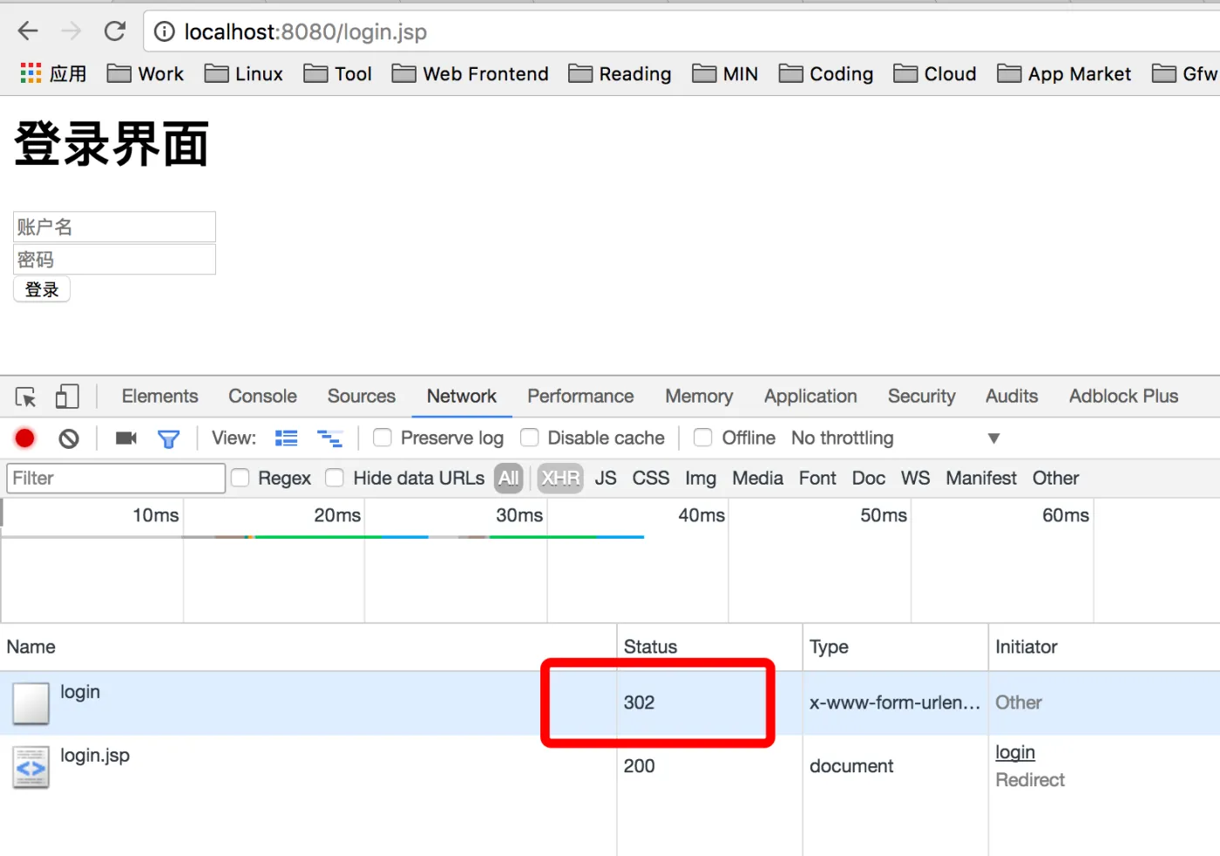Clear the network log with the clear icon
This screenshot has width=1220, height=856.
(x=69, y=438)
